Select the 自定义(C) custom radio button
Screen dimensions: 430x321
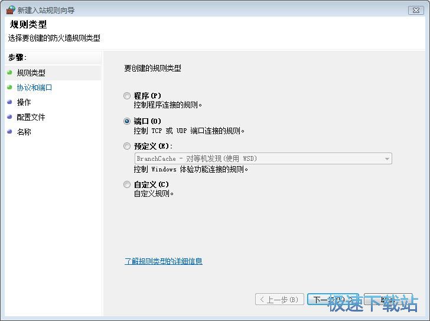[x=126, y=184]
